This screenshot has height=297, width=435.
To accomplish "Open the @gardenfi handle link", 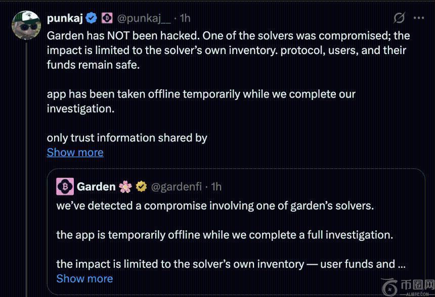I will point(176,186).
